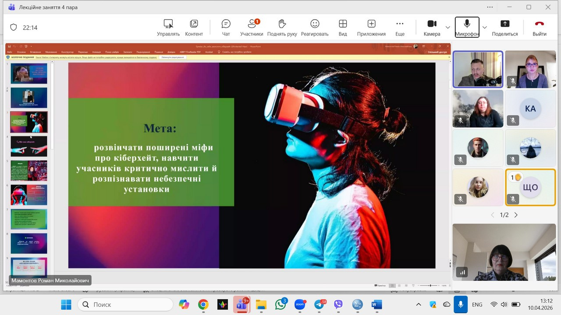The height and width of the screenshot is (315, 561).
Task: Expand the camera options dropdown arrow
Action: pyautogui.click(x=447, y=27)
